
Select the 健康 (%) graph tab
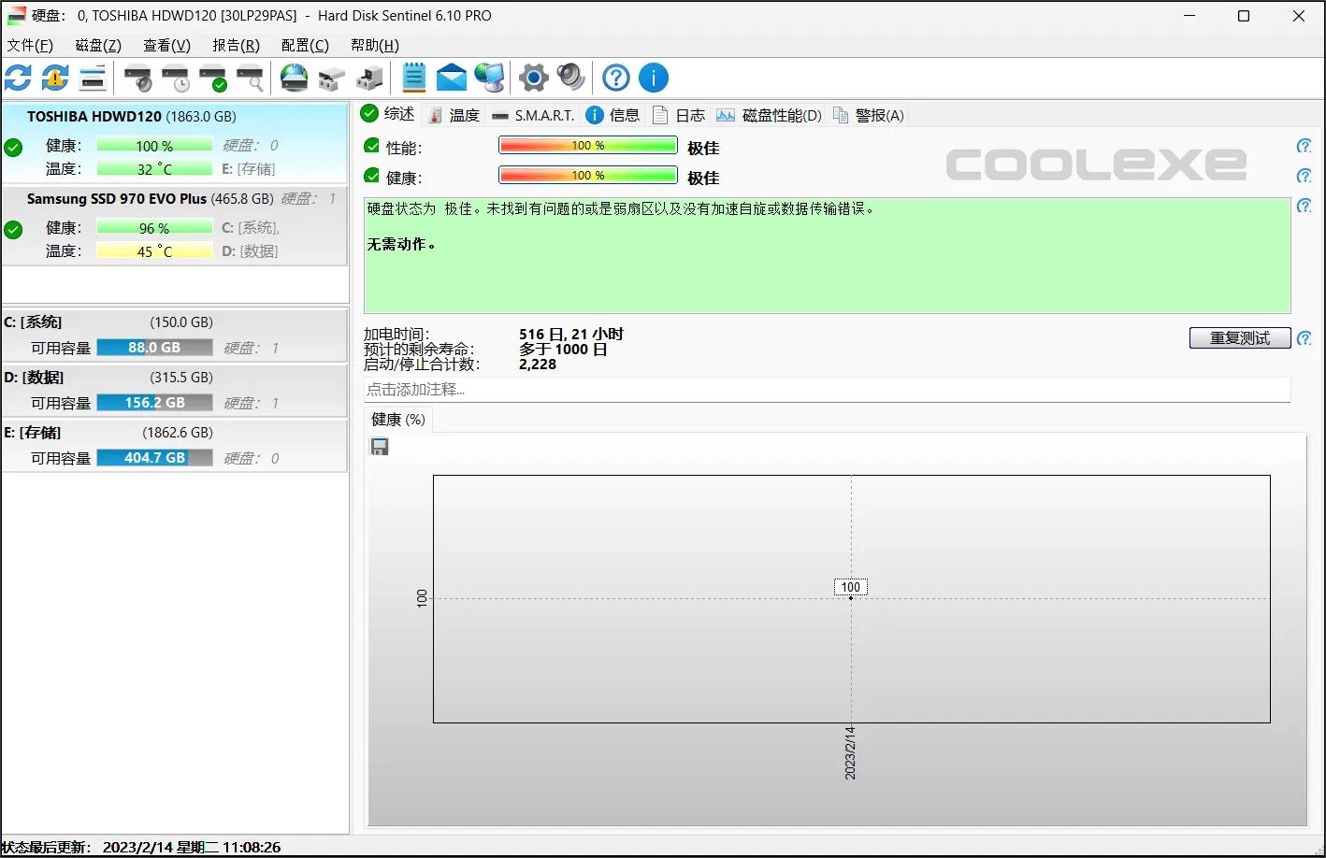click(398, 420)
